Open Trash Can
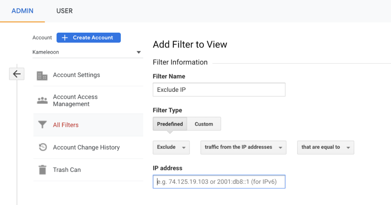This screenshot has height=205, width=391. [88, 170]
